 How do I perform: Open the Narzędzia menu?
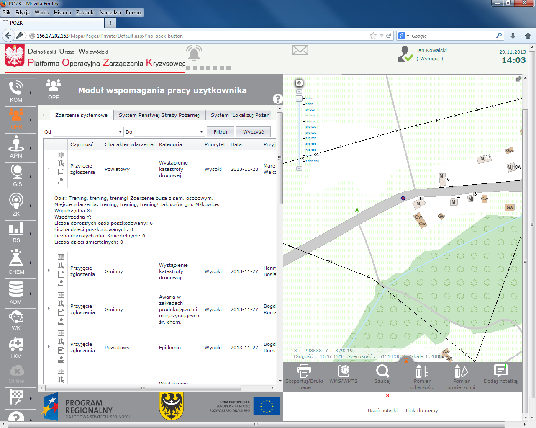click(110, 13)
